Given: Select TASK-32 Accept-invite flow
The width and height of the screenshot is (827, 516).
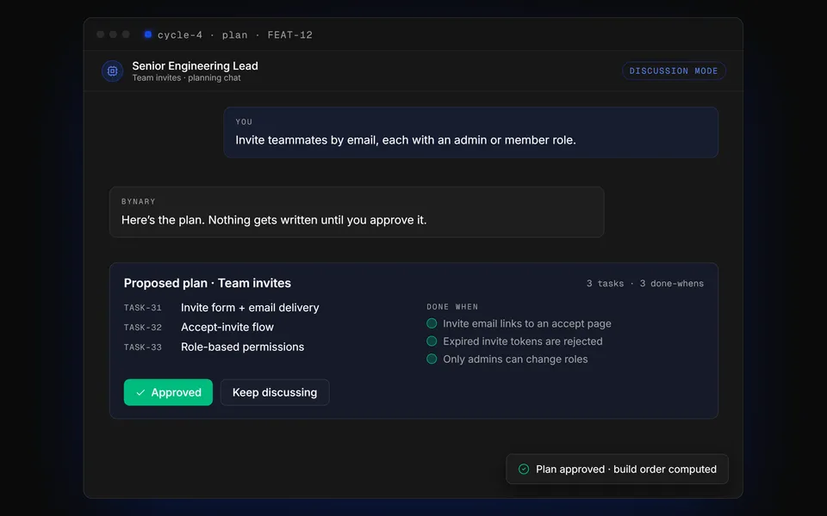Looking at the screenshot, I should [x=199, y=328].
